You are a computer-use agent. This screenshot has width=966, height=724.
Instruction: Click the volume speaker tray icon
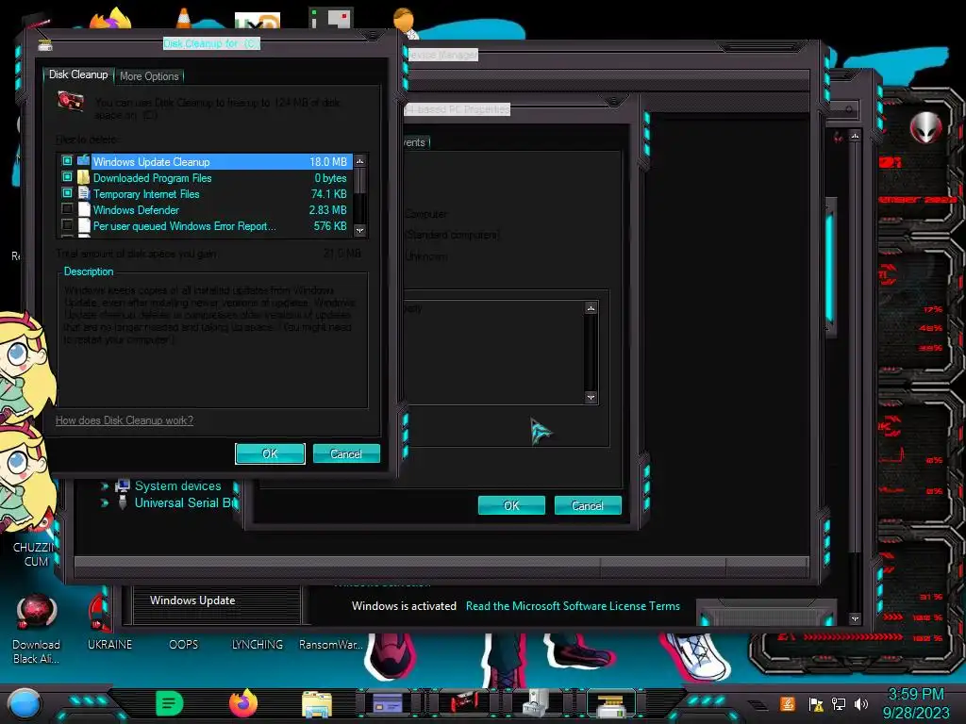pos(861,703)
